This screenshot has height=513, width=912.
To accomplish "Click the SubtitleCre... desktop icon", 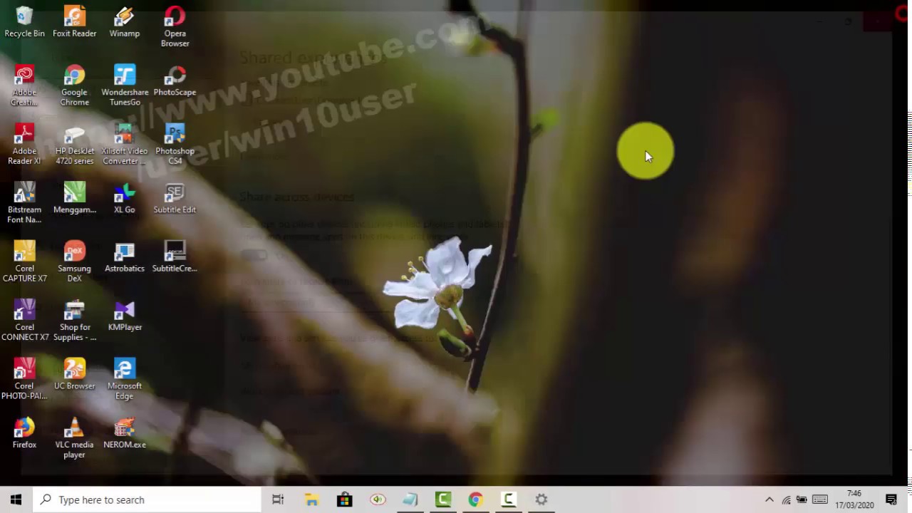I will click(x=175, y=256).
